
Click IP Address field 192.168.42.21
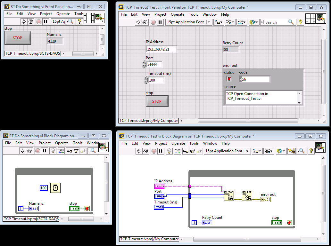[161, 49]
